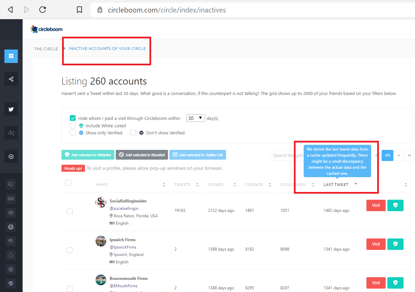
Task: Go forward in the browser
Action: pyautogui.click(x=26, y=10)
